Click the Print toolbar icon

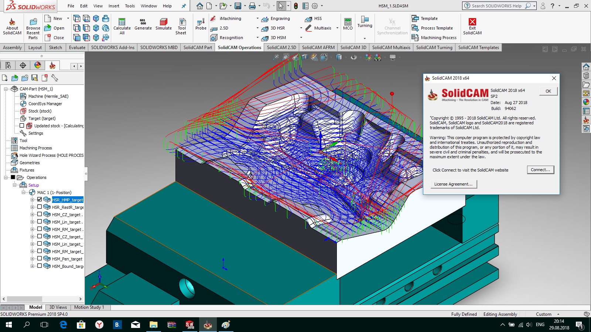(252, 6)
